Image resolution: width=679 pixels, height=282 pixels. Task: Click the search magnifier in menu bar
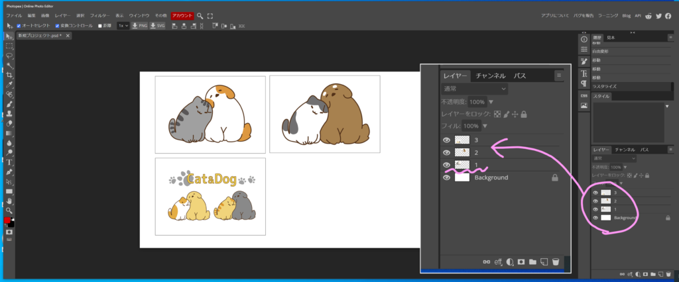pos(200,15)
